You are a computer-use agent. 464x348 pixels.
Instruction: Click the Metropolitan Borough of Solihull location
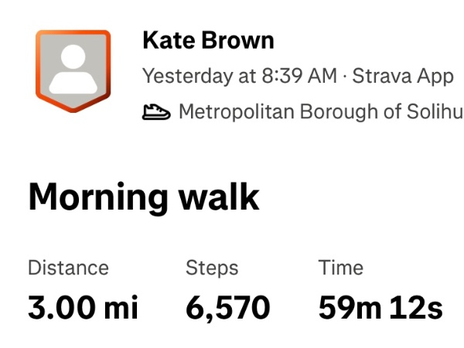pyautogui.click(x=320, y=112)
